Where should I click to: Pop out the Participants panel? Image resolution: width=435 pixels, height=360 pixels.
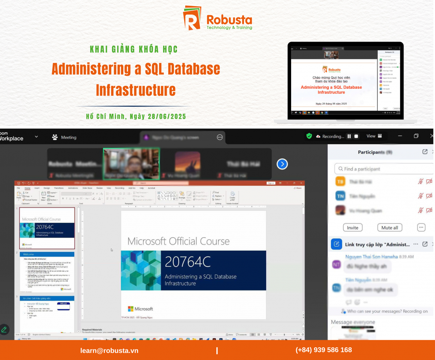coord(425,152)
